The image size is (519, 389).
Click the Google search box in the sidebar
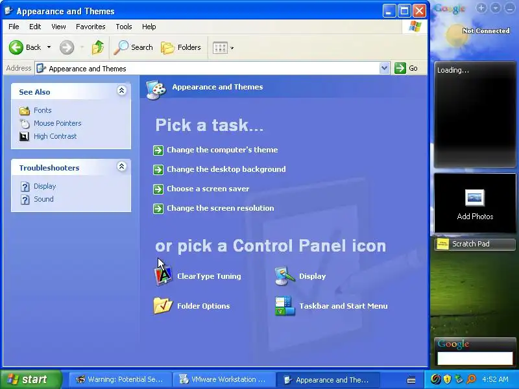pyautogui.click(x=475, y=359)
